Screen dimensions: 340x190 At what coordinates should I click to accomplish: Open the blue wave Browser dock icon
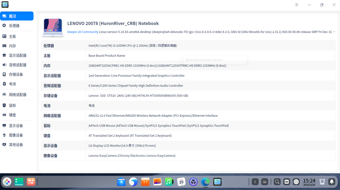133,182
